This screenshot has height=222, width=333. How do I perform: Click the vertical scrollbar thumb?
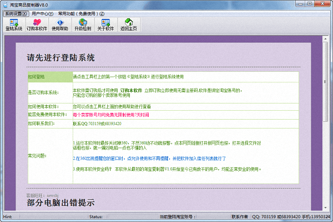click(325, 82)
